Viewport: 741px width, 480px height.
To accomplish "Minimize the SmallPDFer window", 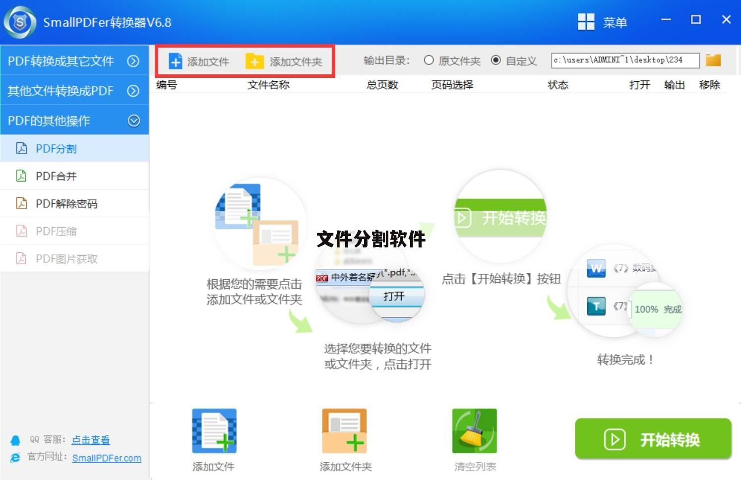I will (x=666, y=20).
